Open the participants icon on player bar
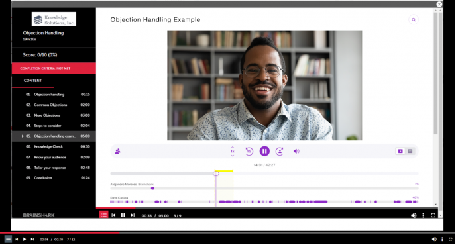Screen dimensions: 456x245 117,151
